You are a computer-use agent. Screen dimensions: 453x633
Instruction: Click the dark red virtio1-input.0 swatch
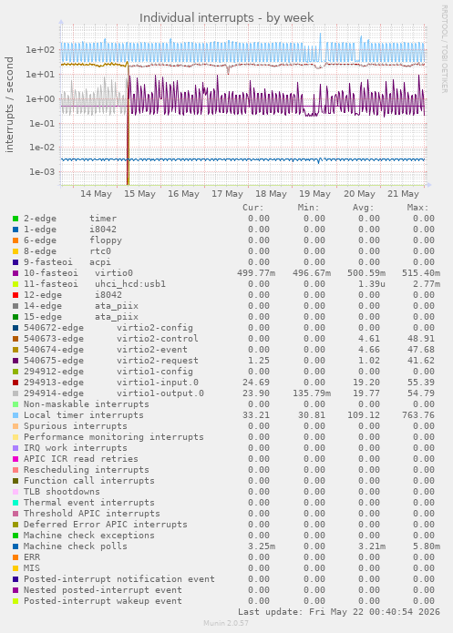click(15, 383)
